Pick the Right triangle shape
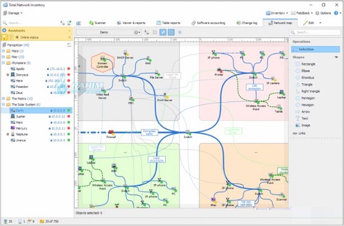This screenshot has width=344, height=226. pos(307,91)
